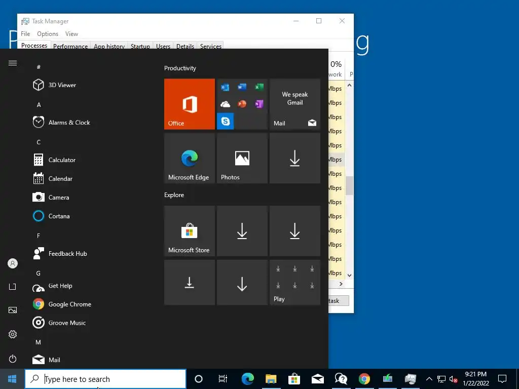Open the user account button in Start
This screenshot has width=519, height=389.
click(x=13, y=263)
